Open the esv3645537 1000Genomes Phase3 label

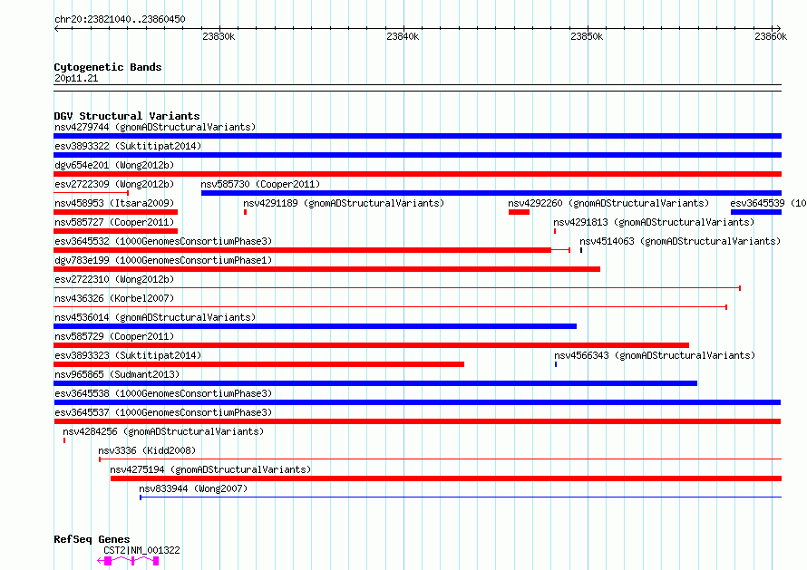coord(163,412)
